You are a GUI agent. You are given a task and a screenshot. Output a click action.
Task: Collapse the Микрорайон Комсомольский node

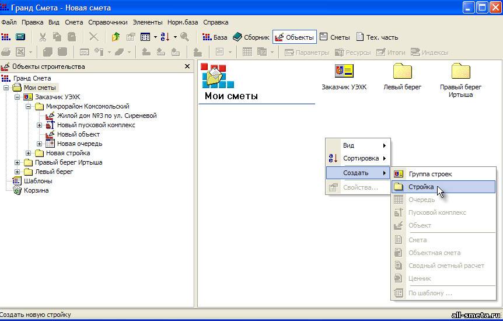click(x=28, y=106)
